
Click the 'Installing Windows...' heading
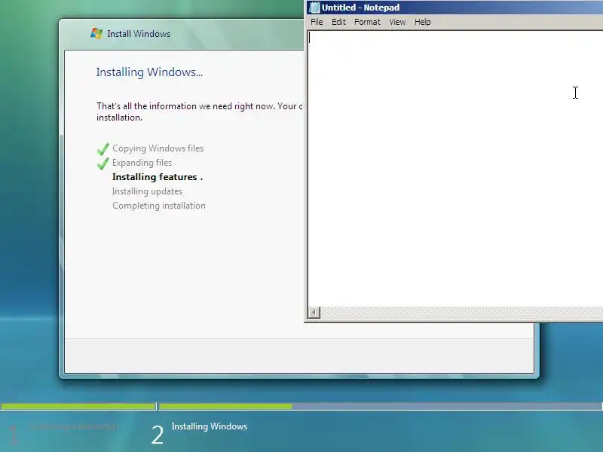click(x=149, y=72)
